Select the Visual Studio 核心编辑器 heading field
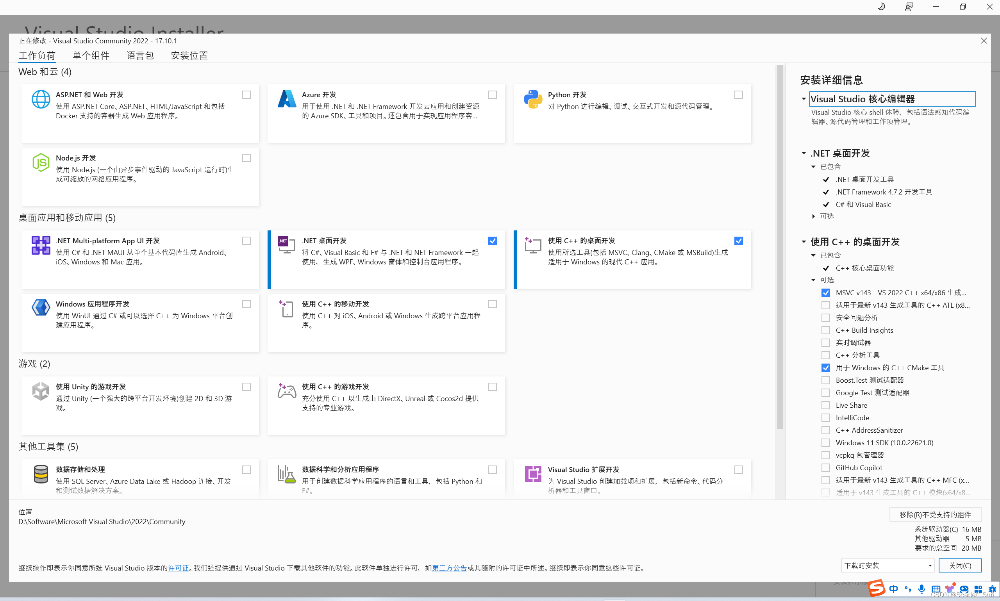1000x601 pixels. [892, 99]
